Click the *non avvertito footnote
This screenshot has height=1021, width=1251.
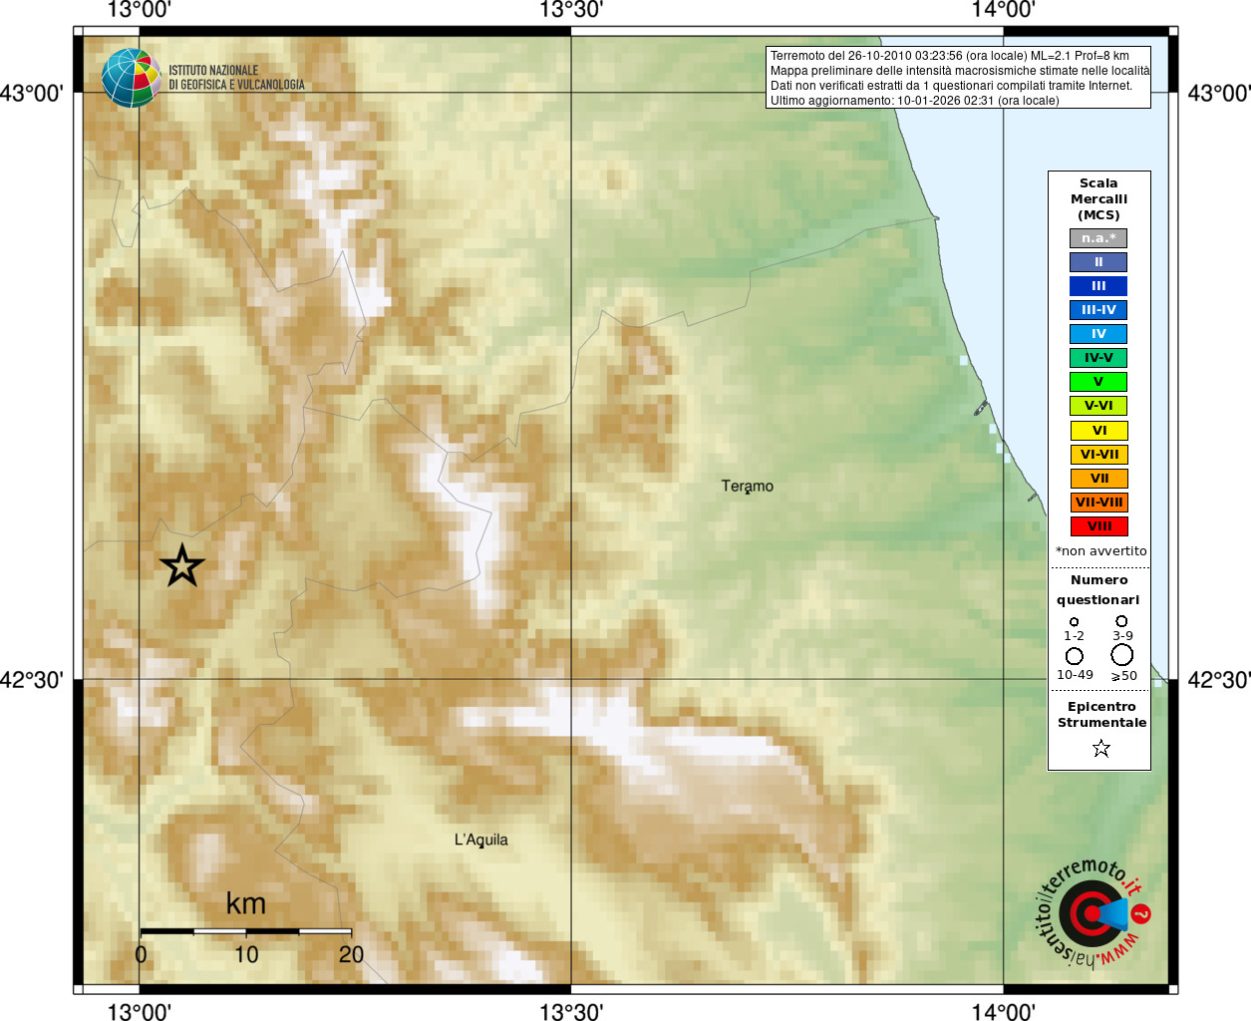(x=1101, y=551)
